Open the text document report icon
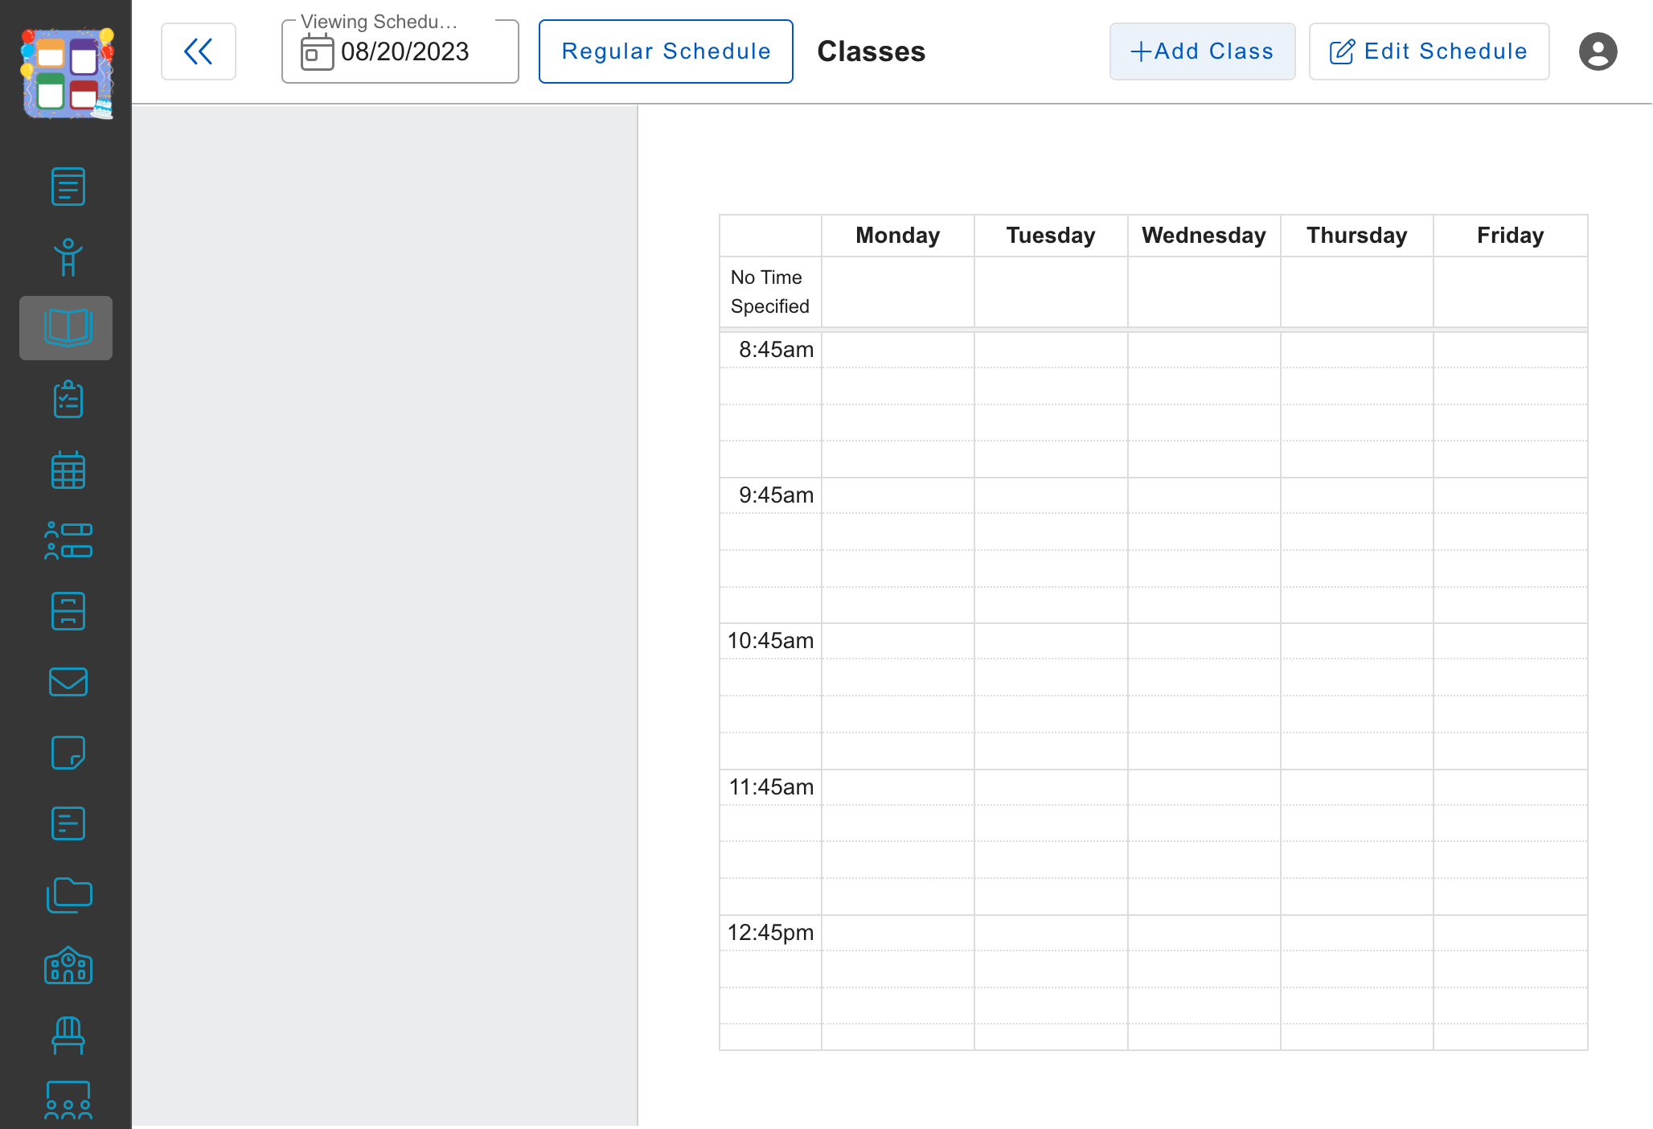 click(x=68, y=823)
